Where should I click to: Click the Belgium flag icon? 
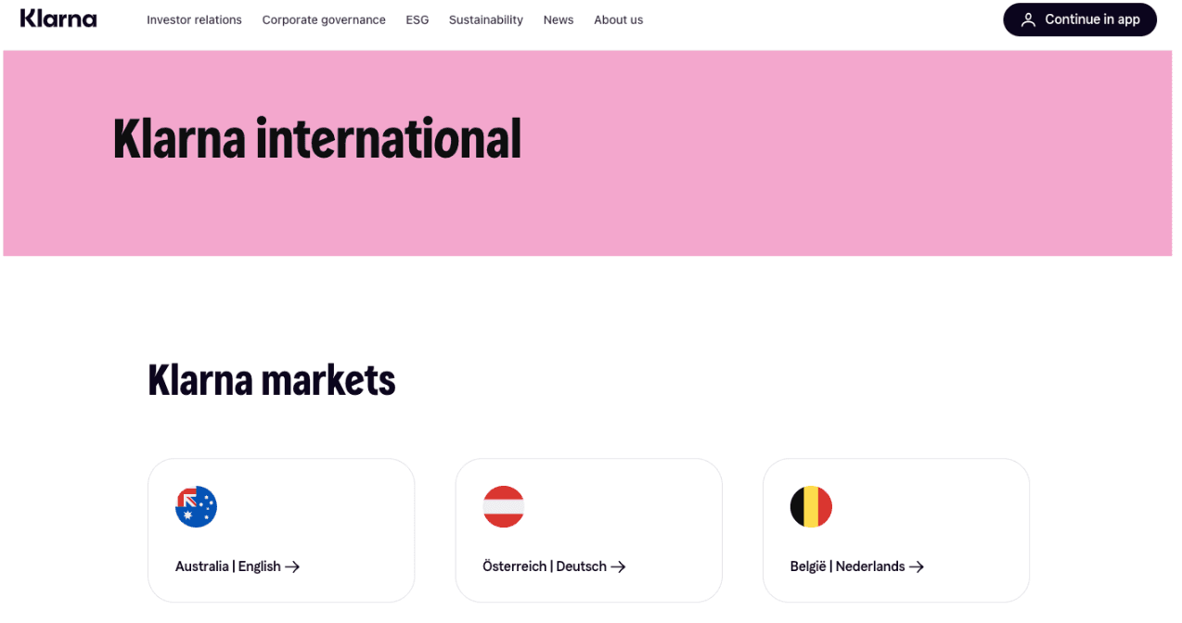[811, 507]
